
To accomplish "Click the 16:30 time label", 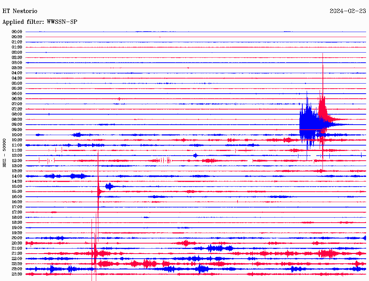I will (17, 202).
